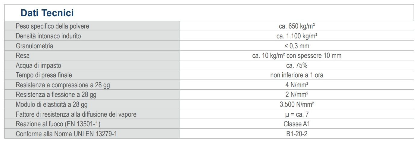Click the μ = ca. 7 value
420x144 pixels.
[297, 114]
